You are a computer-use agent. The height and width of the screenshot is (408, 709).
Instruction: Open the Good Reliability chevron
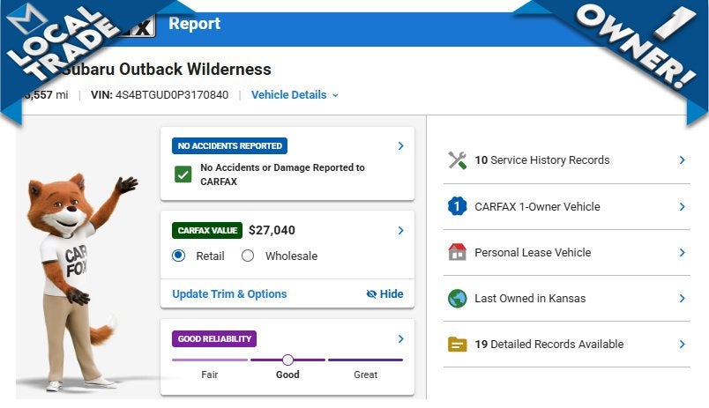[400, 339]
